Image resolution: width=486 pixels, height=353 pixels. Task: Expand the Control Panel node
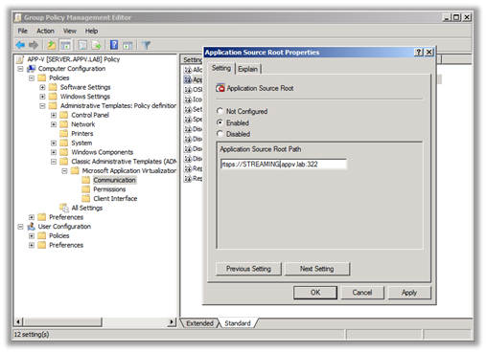click(54, 115)
